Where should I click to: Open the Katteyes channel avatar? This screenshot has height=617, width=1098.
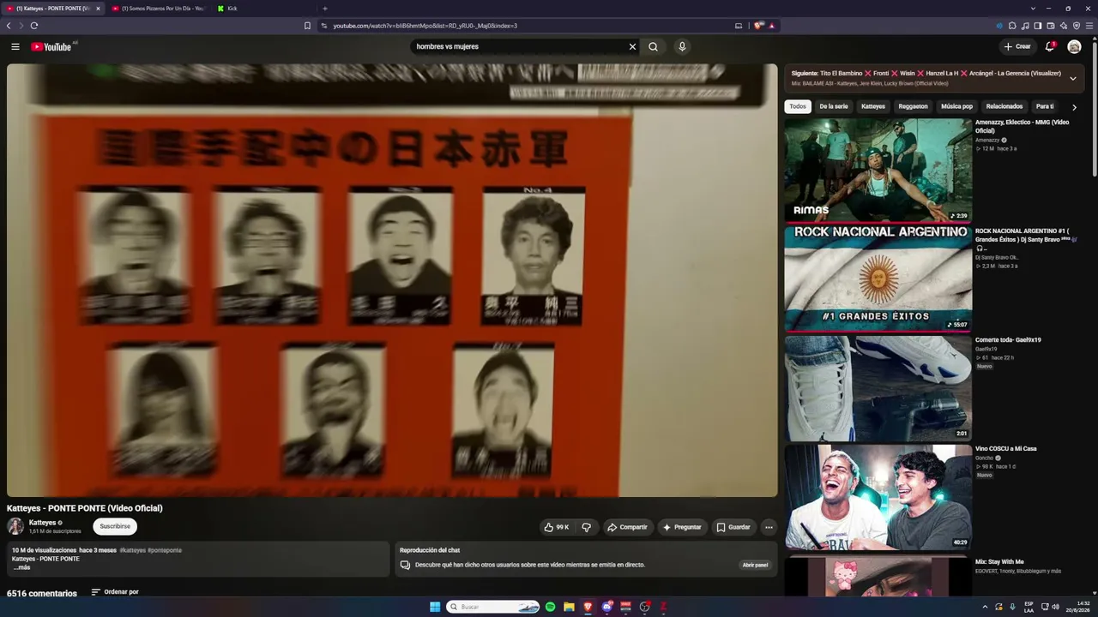15,526
